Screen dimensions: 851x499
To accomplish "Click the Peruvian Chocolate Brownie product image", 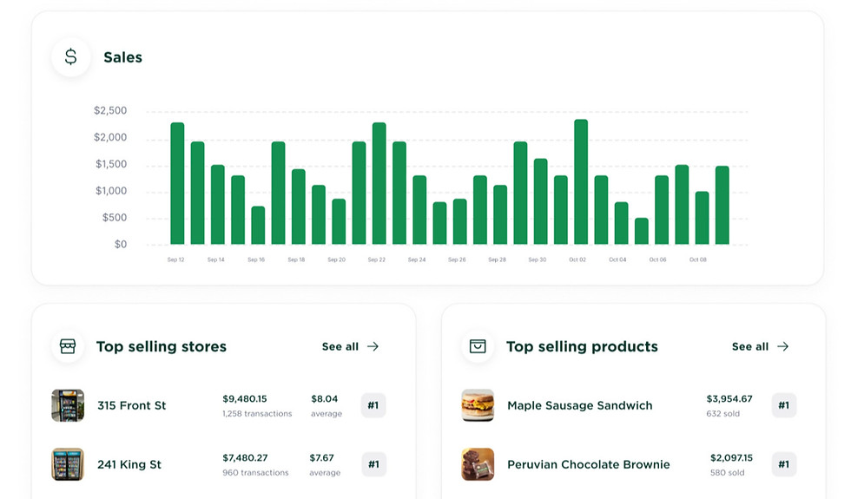I will [478, 464].
